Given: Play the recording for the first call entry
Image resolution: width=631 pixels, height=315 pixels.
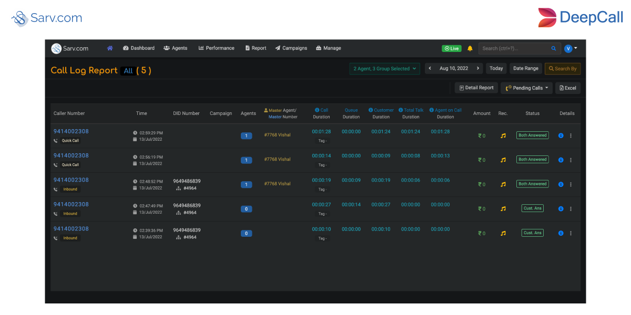Looking at the screenshot, I should point(503,135).
